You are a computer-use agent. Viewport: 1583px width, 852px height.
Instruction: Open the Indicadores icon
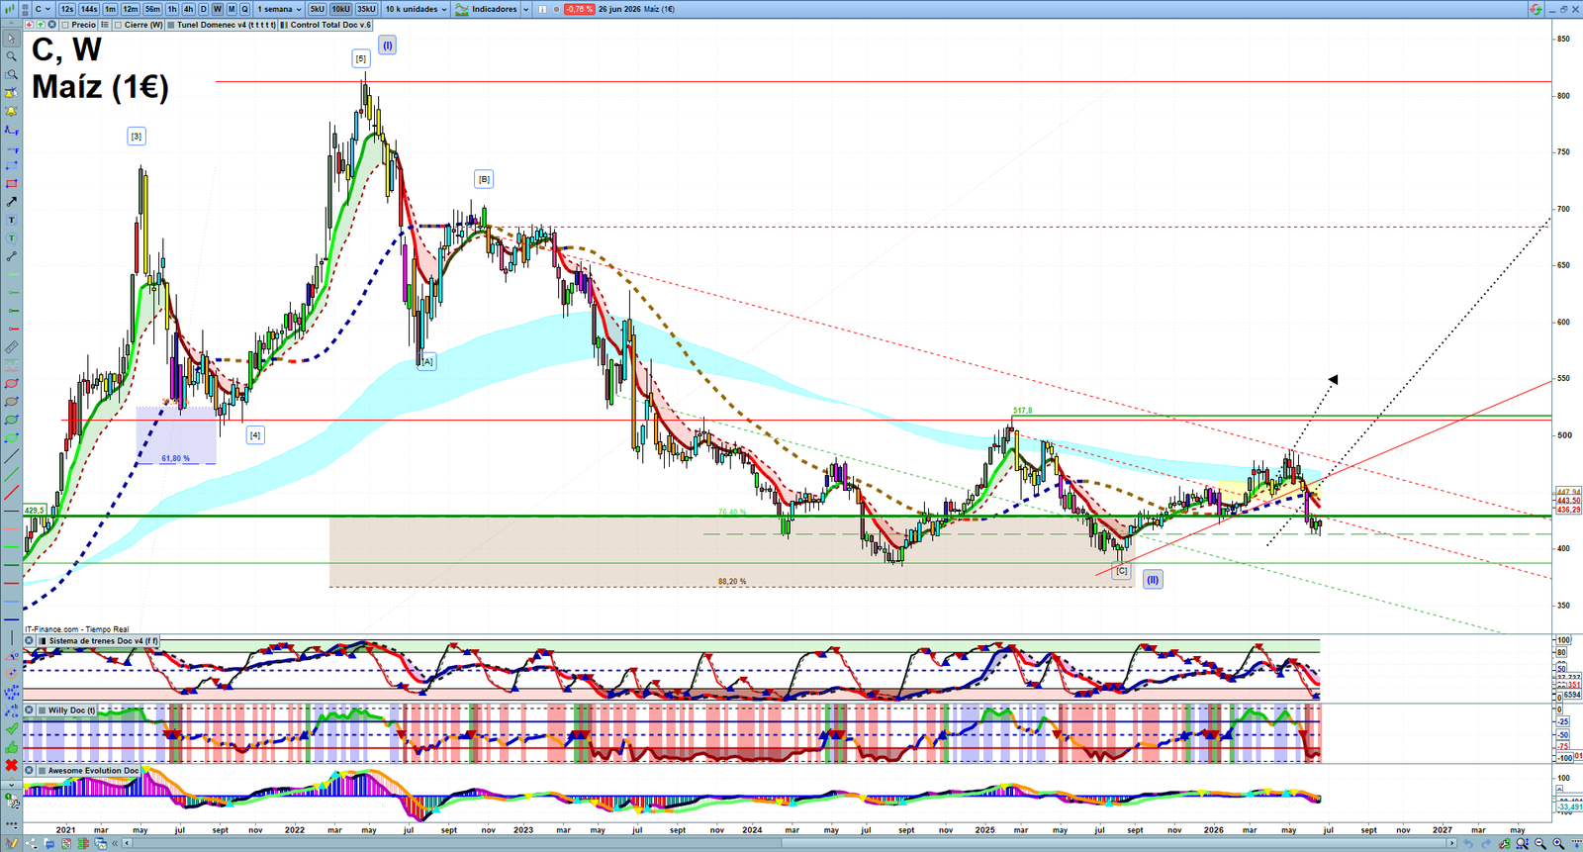coord(461,9)
